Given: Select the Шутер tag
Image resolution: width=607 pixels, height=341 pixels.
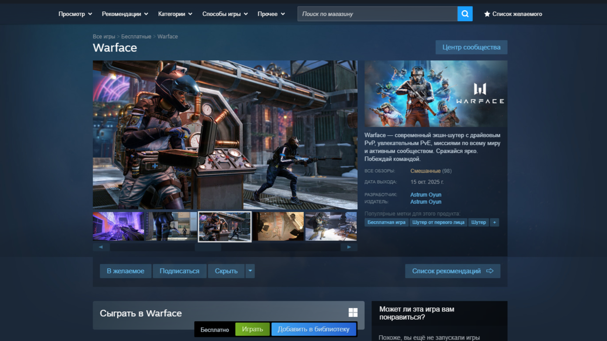Looking at the screenshot, I should click(x=479, y=222).
